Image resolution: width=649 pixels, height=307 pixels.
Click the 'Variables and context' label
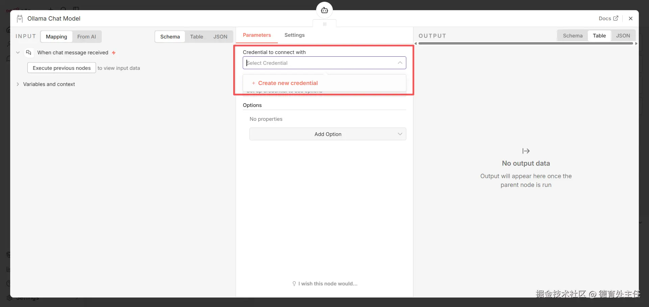point(49,84)
